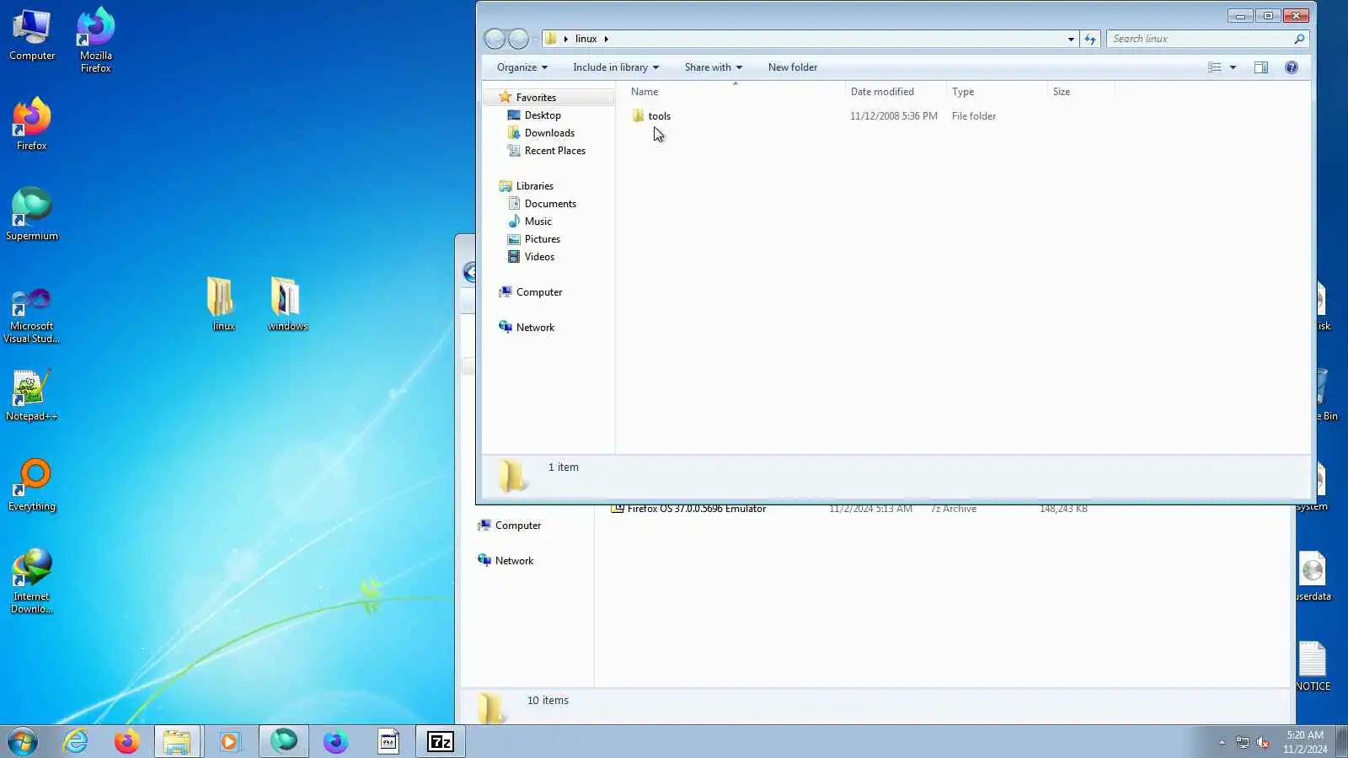Open the Computer desktop icon
1348x758 pixels.
pyautogui.click(x=32, y=35)
